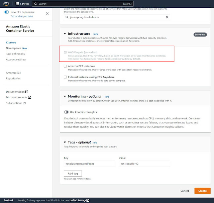214x203 pixels.
Task: Click Add tag button
Action: tap(73, 174)
